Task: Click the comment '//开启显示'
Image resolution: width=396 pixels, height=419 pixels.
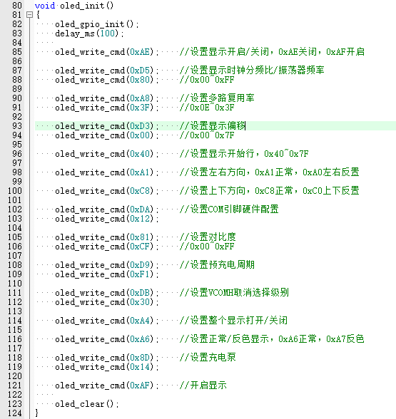Action: coord(203,386)
